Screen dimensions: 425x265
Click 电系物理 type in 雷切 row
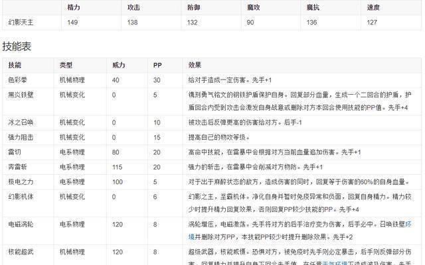72,152
